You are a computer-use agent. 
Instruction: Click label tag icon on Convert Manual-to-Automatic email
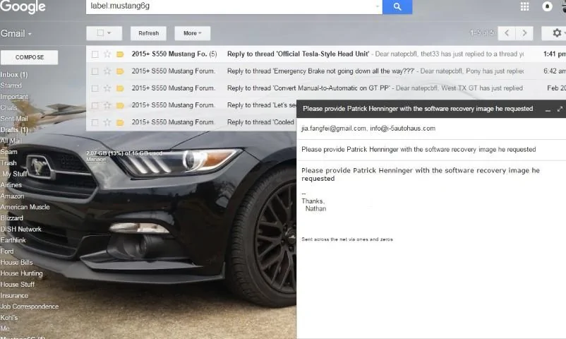click(120, 88)
